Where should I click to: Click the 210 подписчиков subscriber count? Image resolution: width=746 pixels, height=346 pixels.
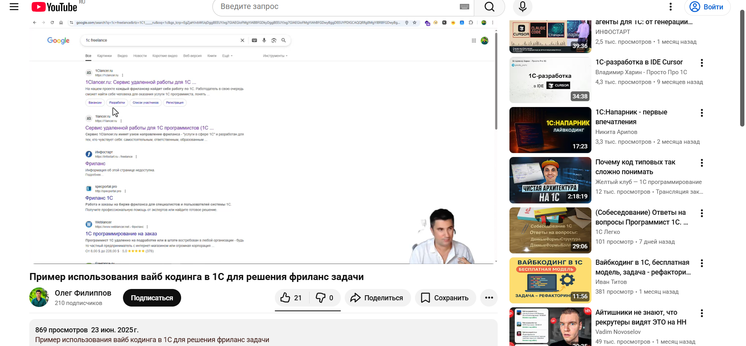point(78,303)
